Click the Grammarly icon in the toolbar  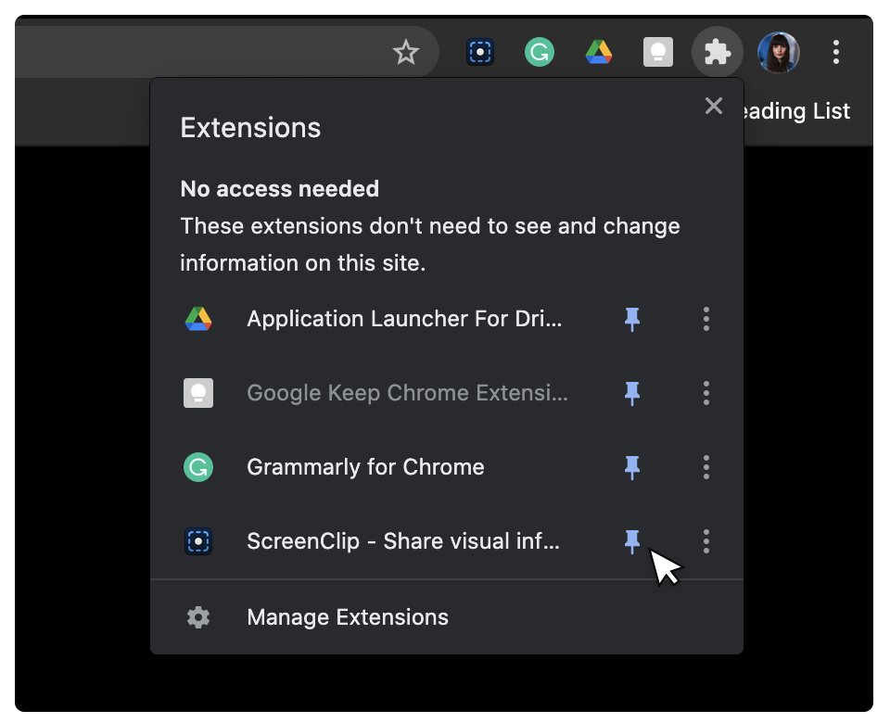[x=539, y=52]
